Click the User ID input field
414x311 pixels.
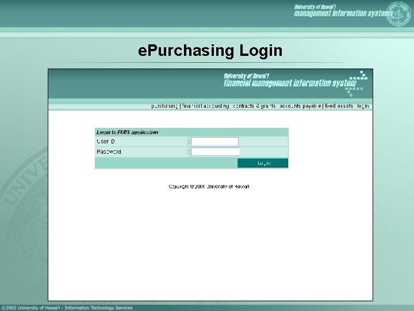(214, 142)
